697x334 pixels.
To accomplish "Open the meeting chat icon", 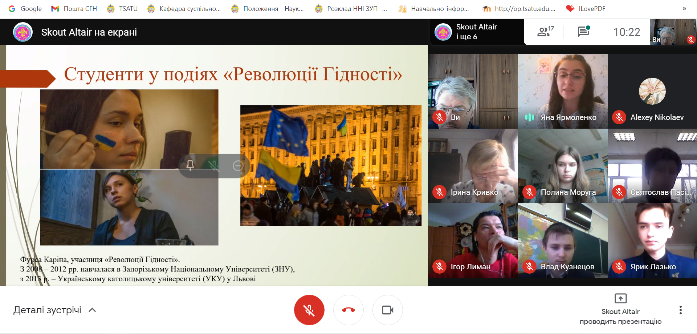I will click(x=584, y=32).
